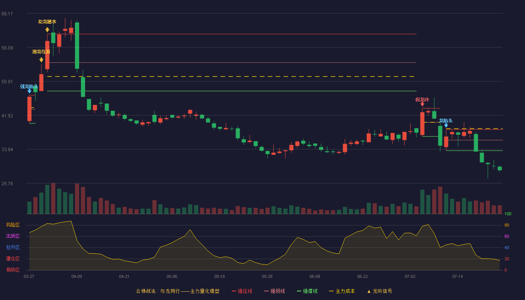This screenshot has width=525, height=300.
Task: Click the 80 value on the indicator axis
Action: pyautogui.click(x=507, y=225)
